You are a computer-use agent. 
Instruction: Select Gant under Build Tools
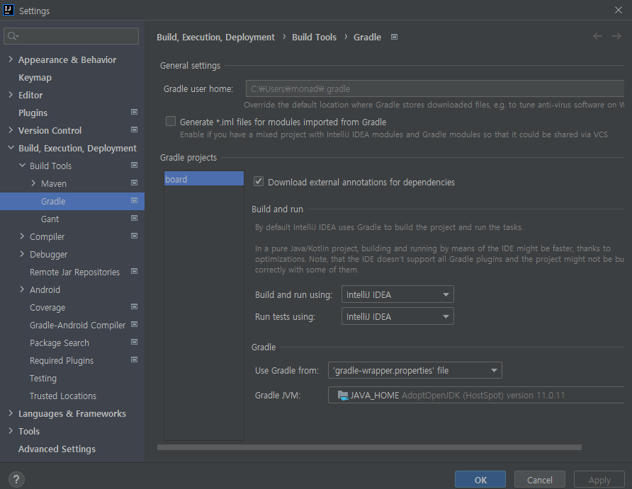(50, 219)
